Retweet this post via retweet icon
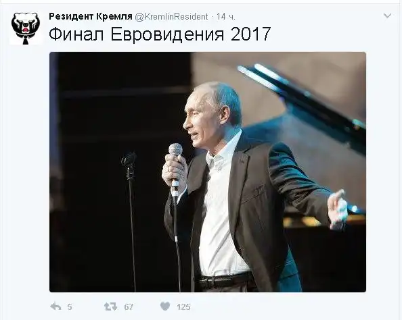Image resolution: width=402 pixels, height=320 pixels. [110, 306]
